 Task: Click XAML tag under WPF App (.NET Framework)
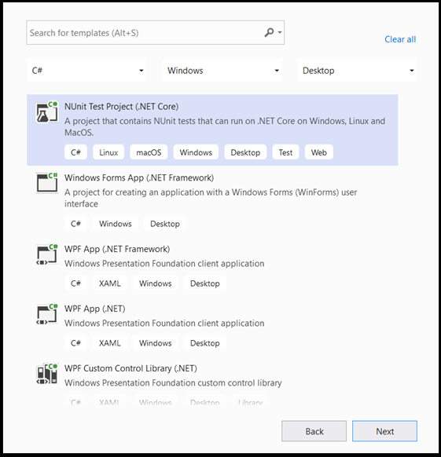110,283
